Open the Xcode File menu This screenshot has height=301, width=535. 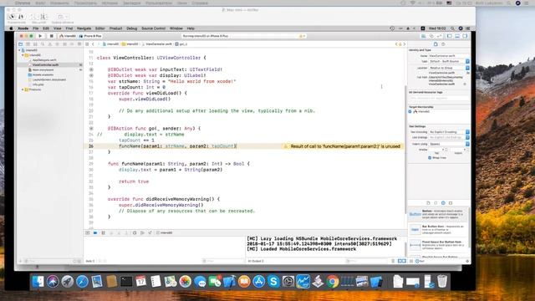[35, 28]
